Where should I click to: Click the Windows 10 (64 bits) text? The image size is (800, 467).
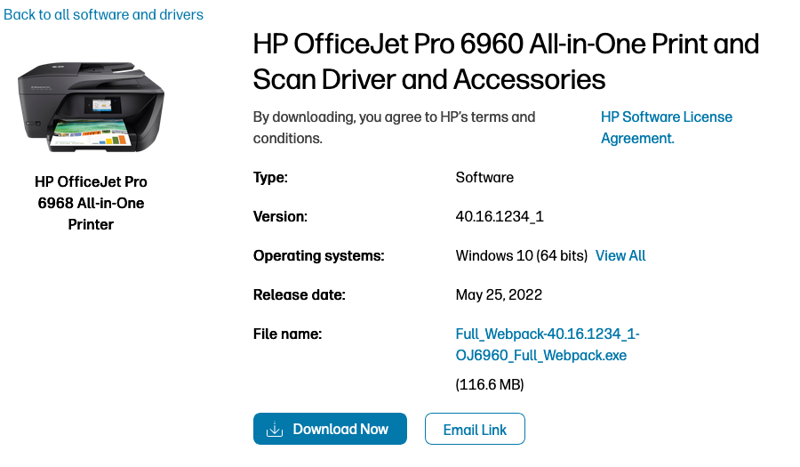(x=521, y=255)
